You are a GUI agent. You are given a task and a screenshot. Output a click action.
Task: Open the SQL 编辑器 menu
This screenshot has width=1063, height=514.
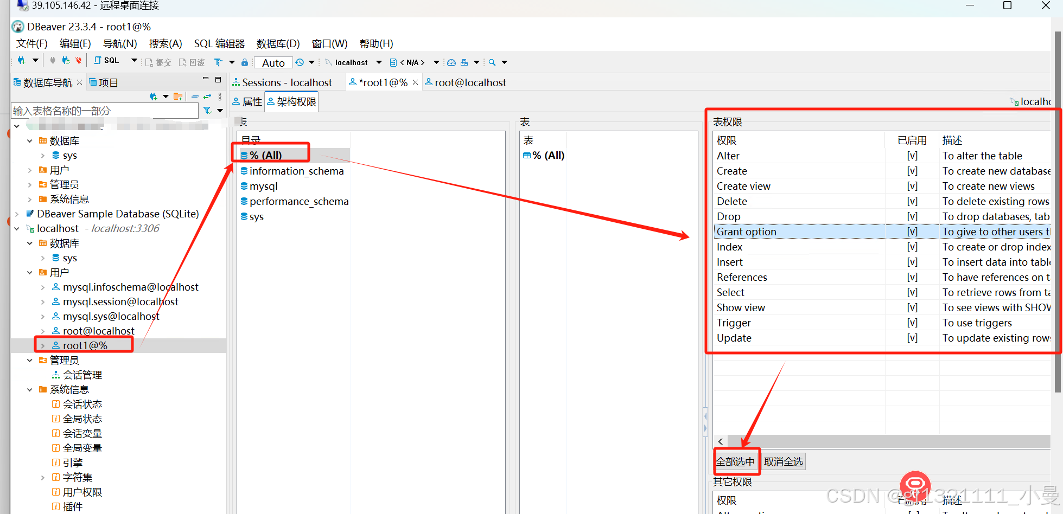pyautogui.click(x=219, y=43)
